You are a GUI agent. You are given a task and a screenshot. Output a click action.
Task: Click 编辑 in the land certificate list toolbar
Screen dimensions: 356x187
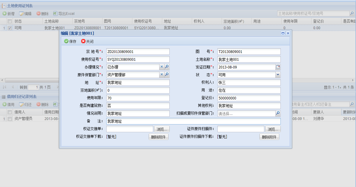(x=25, y=14)
